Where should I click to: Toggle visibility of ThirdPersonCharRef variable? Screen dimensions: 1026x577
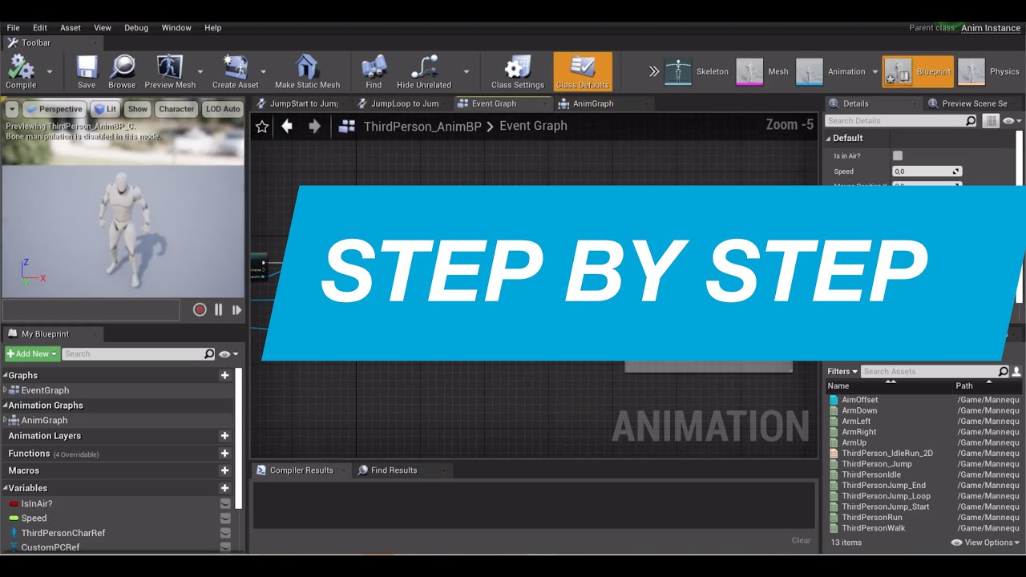(225, 532)
